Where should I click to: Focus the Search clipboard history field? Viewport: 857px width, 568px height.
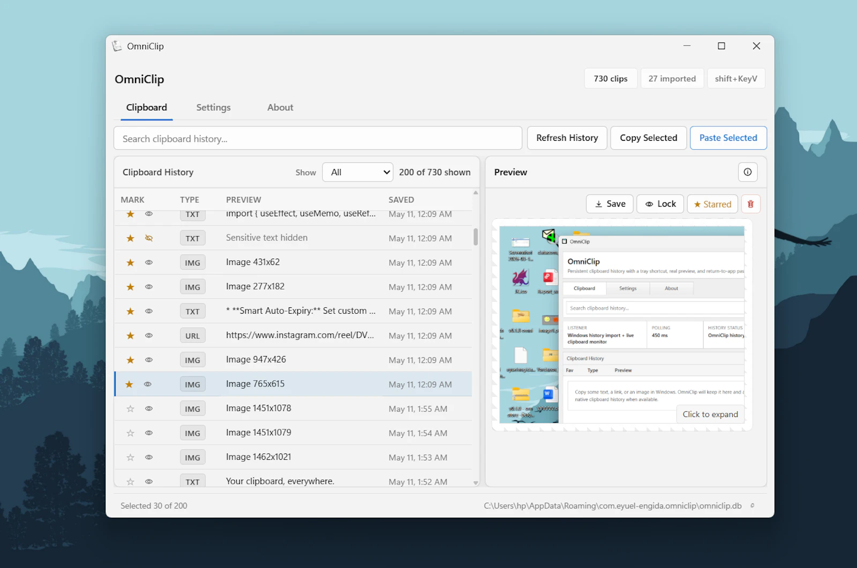tap(318, 139)
